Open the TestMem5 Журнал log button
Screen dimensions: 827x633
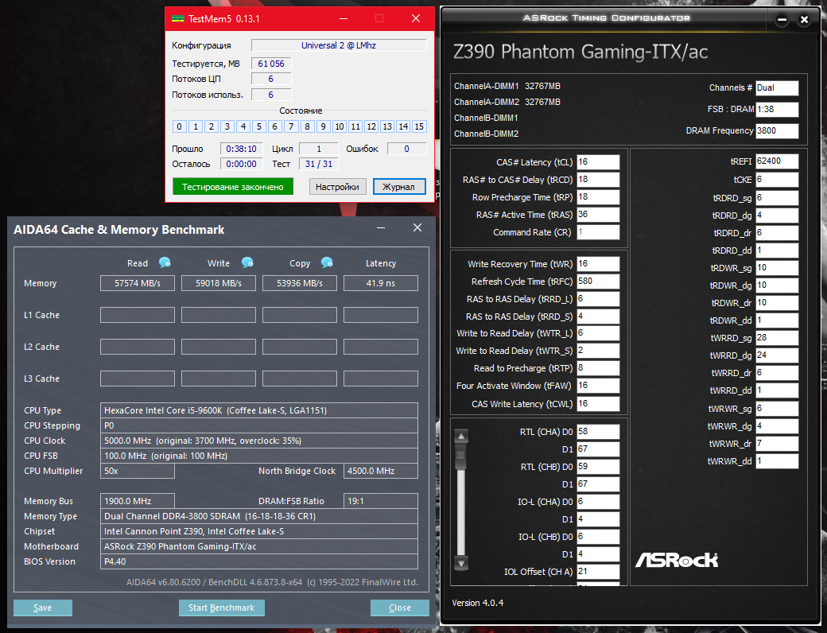[398, 187]
